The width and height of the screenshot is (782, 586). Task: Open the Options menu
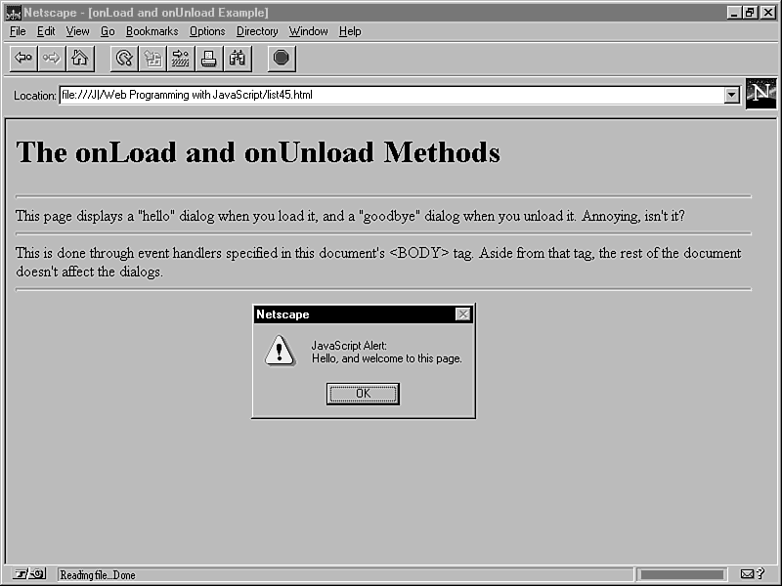point(207,31)
